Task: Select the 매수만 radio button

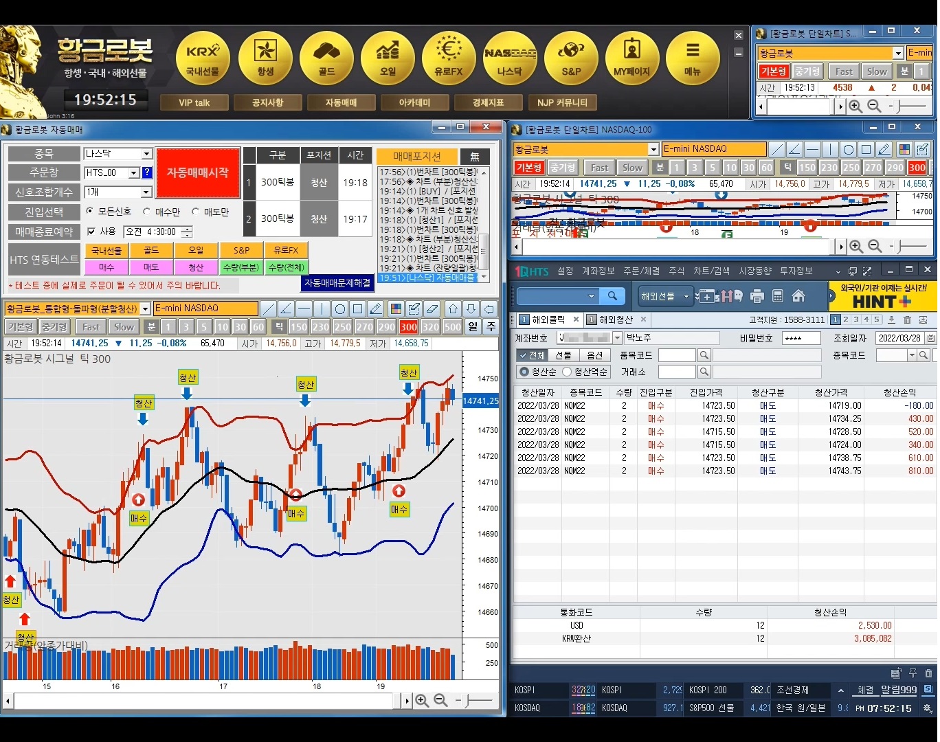Action: coord(147,212)
